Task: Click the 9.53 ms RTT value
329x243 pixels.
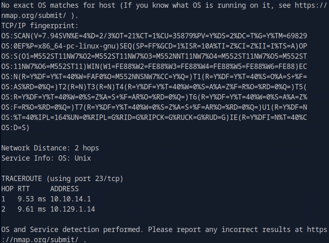Action: 31,199
